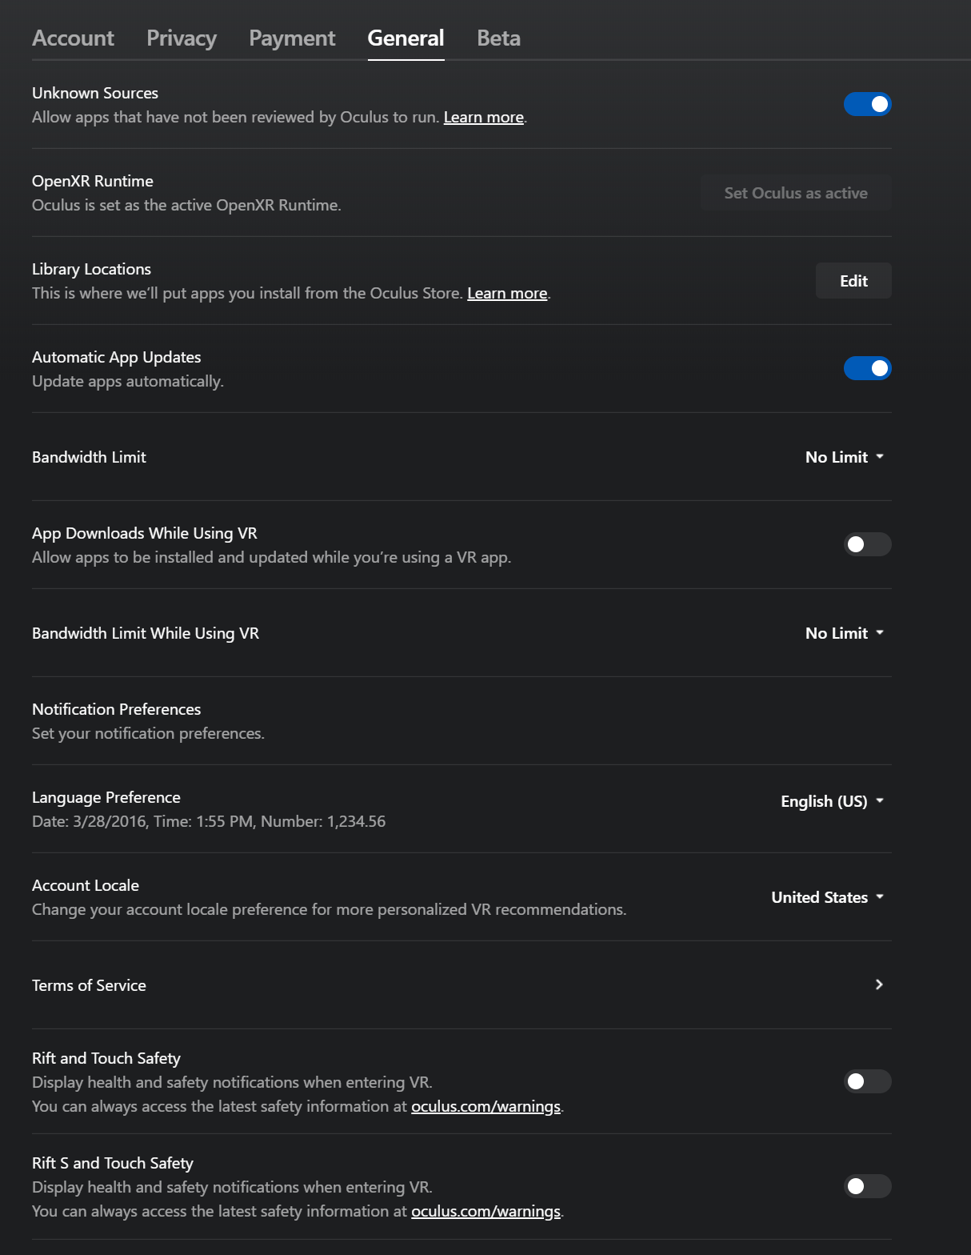Enable App Downloads While Using VR

point(868,544)
